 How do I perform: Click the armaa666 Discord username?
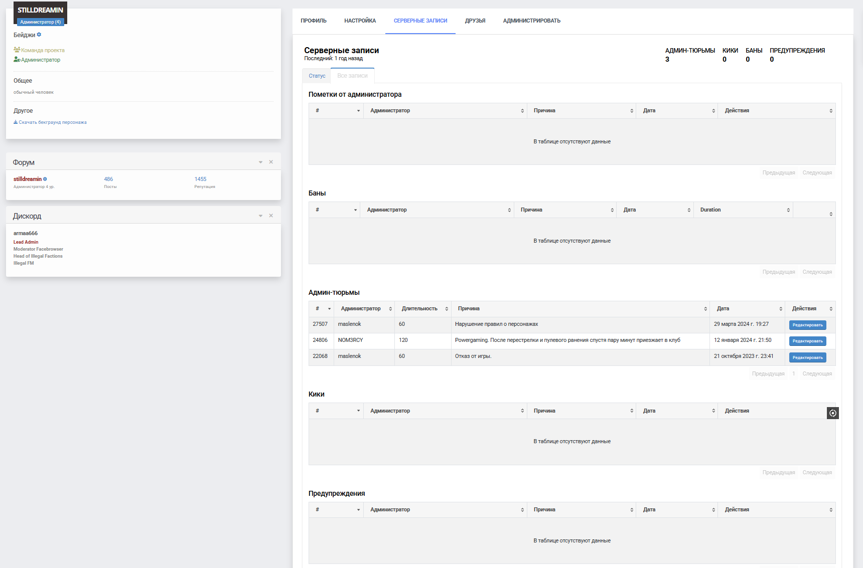pos(26,233)
